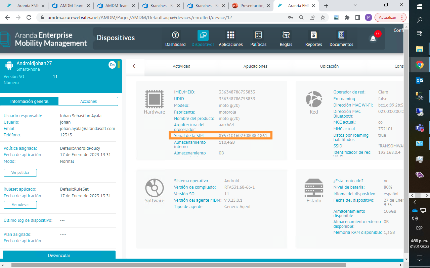Image resolution: width=430 pixels, height=268 pixels.
Task: Open the Ubicación tab
Action: click(329, 66)
